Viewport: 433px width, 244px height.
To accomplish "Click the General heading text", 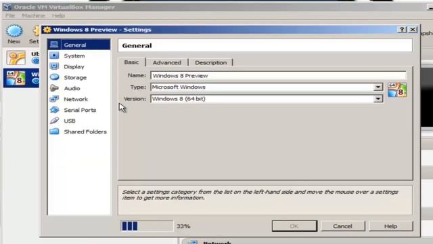I will tap(137, 45).
